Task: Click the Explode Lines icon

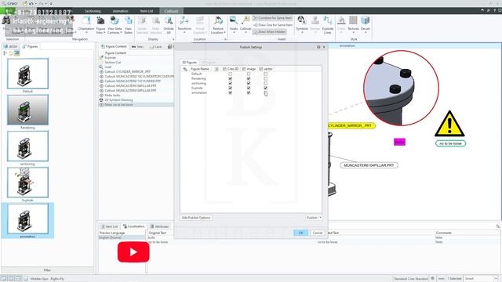Action: tap(328, 21)
